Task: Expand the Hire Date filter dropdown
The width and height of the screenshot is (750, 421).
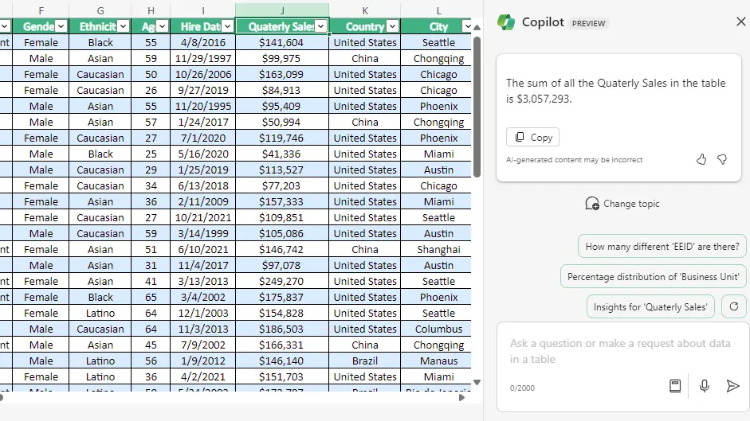Action: (x=227, y=26)
